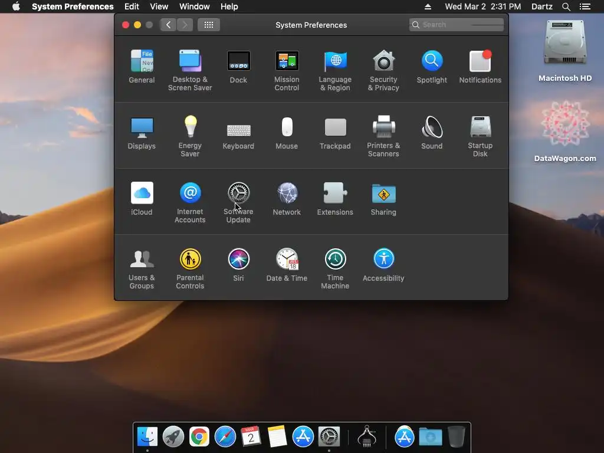Open Google Chrome from the Dock
The image size is (604, 453).
pos(199,437)
